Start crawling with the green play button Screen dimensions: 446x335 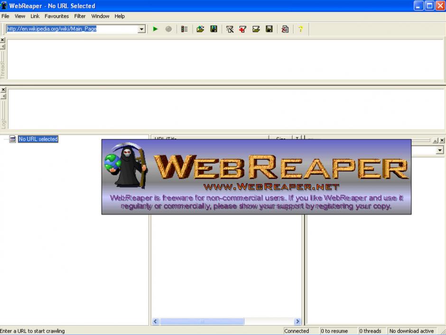155,29
